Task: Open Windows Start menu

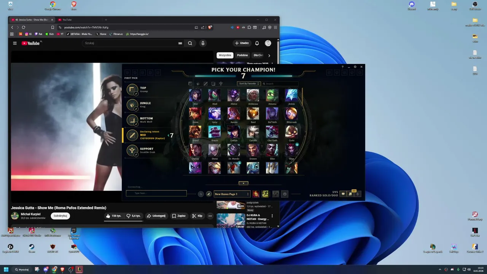Action: [6, 269]
